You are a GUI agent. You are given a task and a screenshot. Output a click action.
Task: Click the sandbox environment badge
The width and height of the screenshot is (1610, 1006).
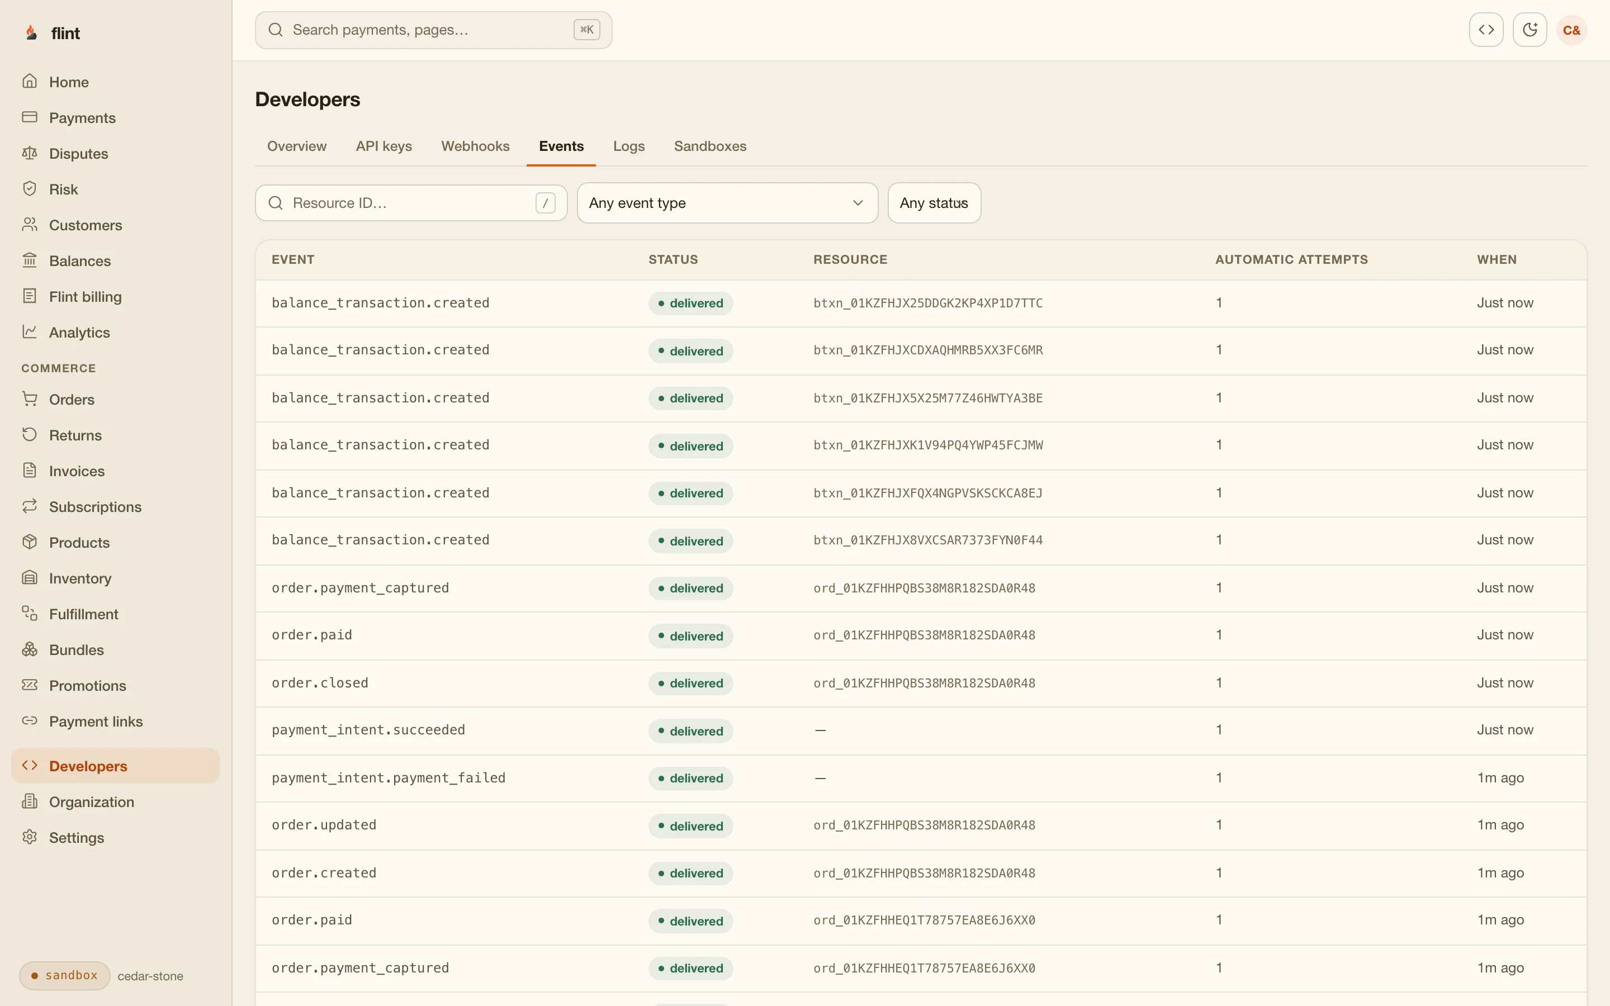[x=64, y=975]
